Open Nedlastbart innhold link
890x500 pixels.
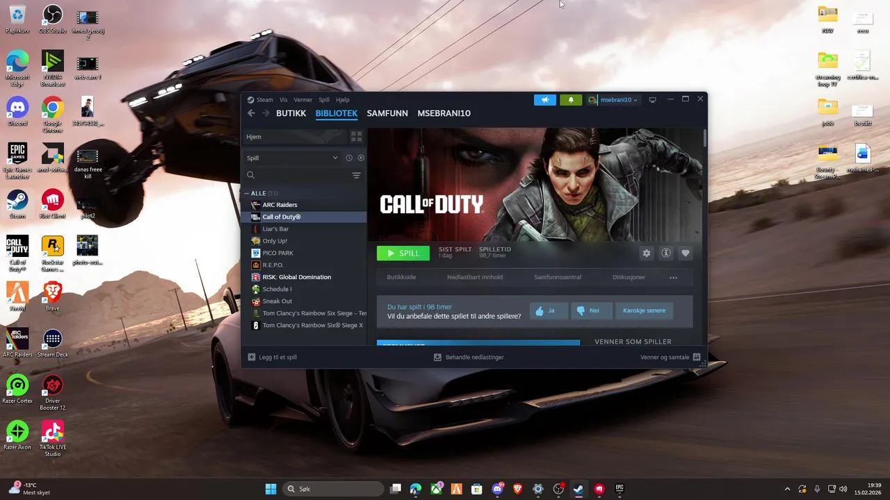click(475, 277)
